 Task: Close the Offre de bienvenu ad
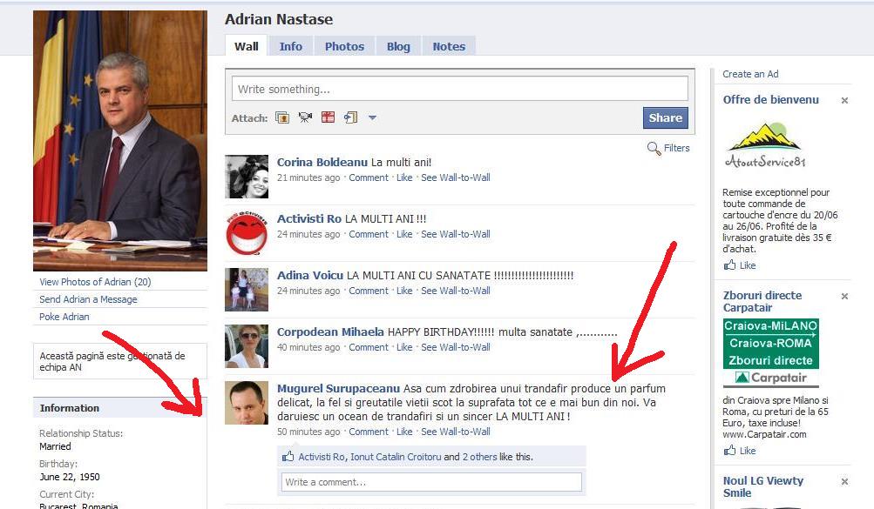tap(844, 101)
